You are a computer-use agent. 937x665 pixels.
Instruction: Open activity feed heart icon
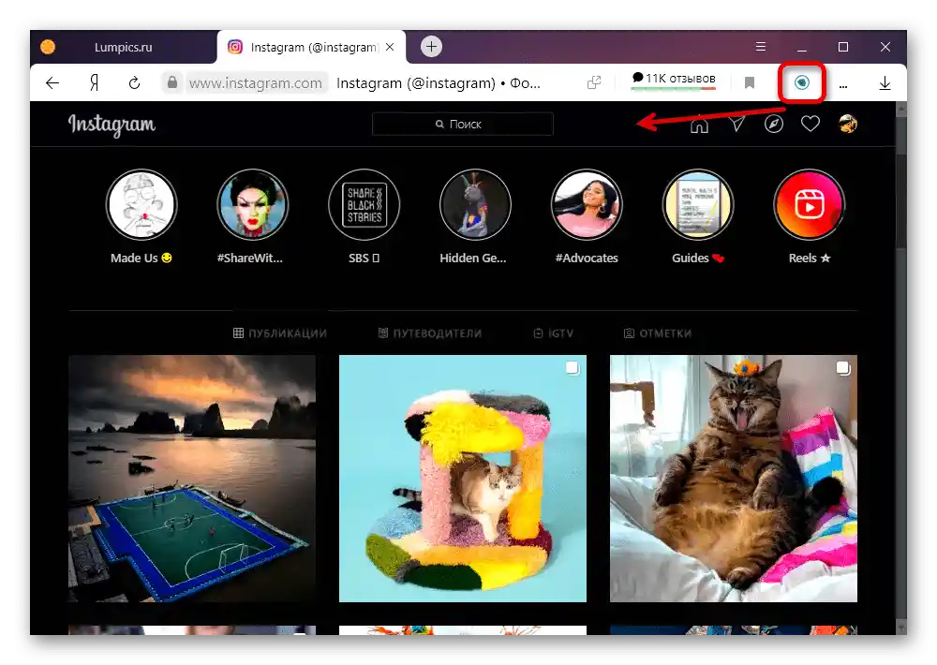[811, 124]
